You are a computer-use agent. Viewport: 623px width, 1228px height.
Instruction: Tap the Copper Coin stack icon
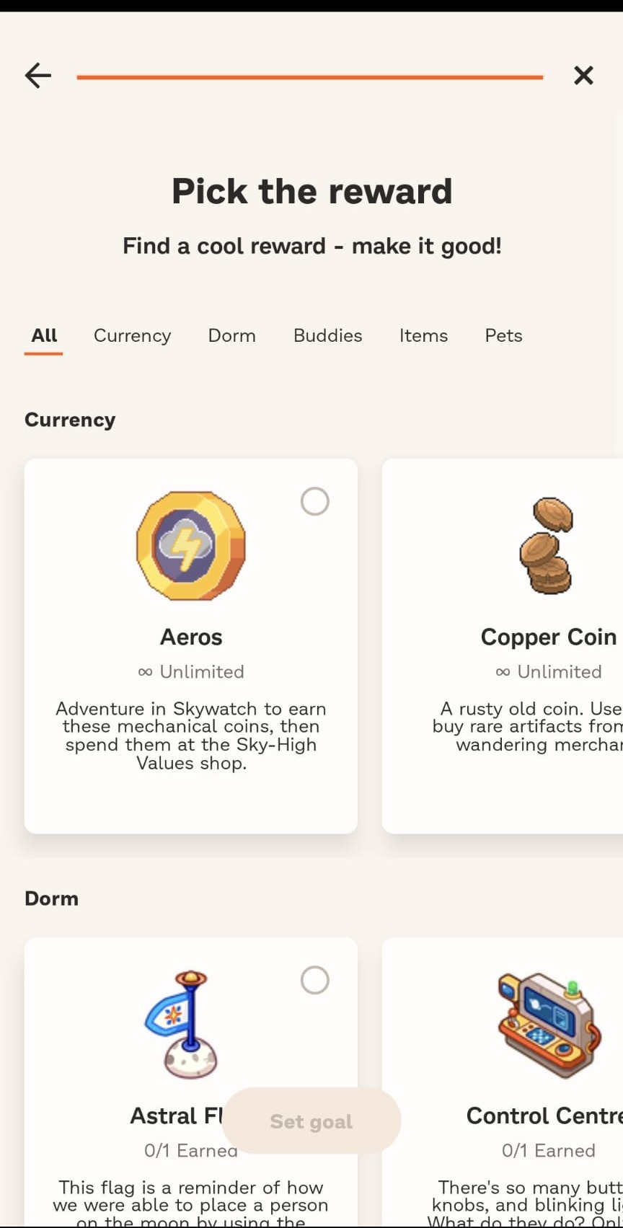coord(547,545)
